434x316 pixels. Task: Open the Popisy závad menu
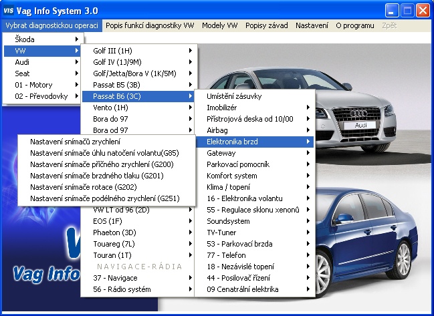point(267,25)
